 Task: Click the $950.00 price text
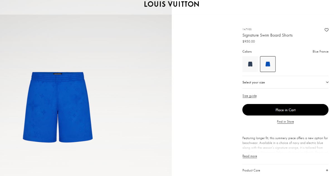click(x=249, y=41)
